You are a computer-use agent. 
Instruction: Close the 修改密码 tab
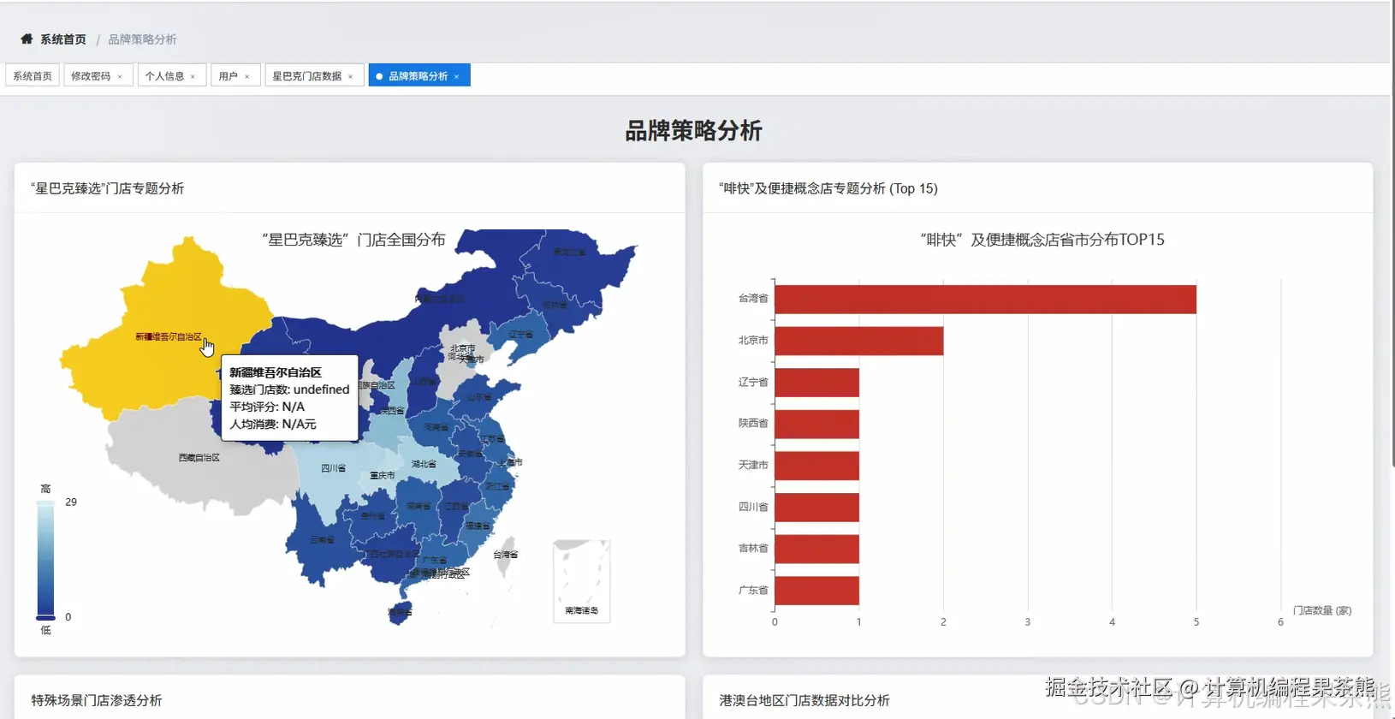click(x=120, y=77)
